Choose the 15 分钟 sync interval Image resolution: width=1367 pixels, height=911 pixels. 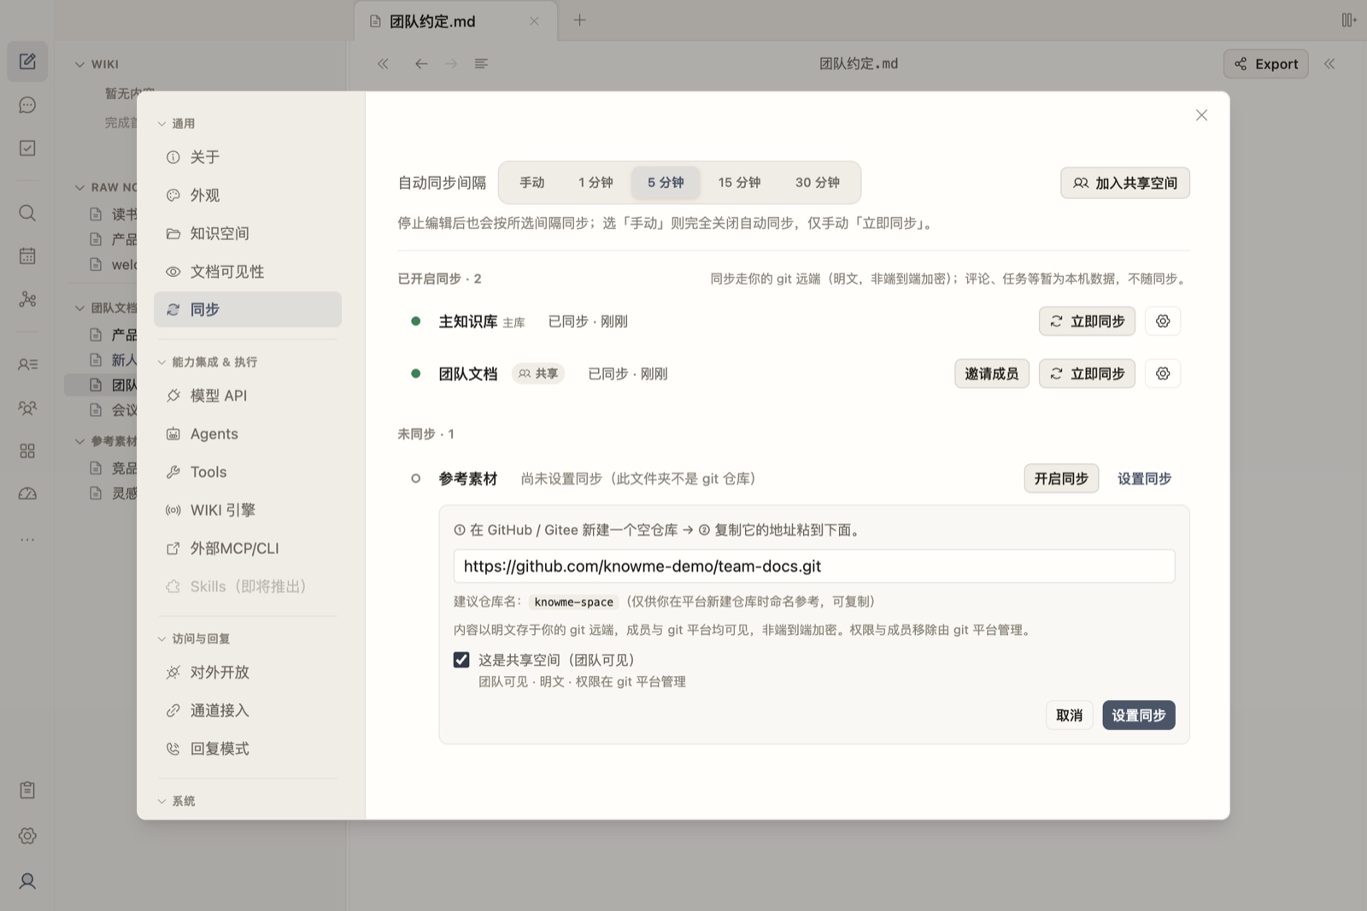point(739,183)
